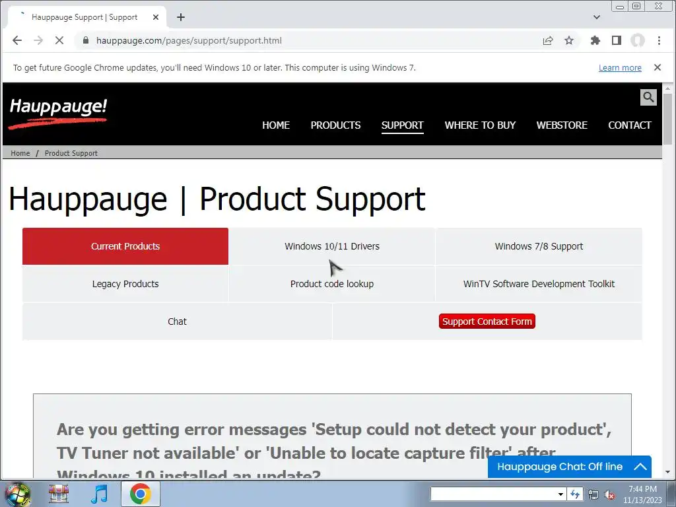676x507 pixels.
Task: View site security lock info
Action: (86, 40)
